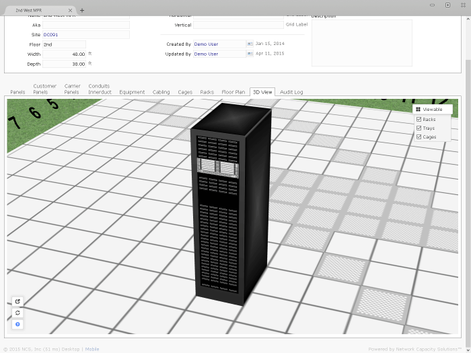Toggle the Trays checkbox
Viewport: 471px width, 353px height.
pyautogui.click(x=419, y=128)
